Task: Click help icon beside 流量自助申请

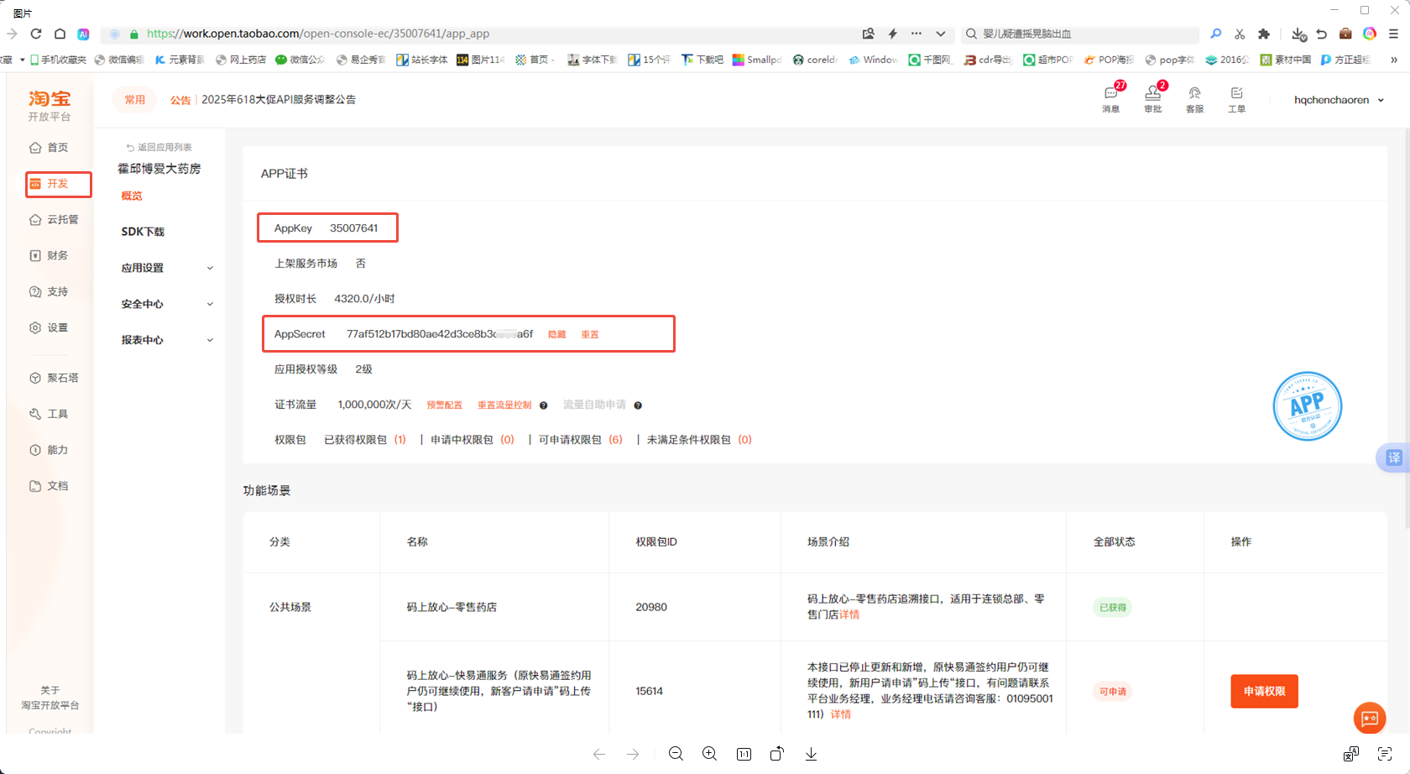Action: (x=638, y=405)
